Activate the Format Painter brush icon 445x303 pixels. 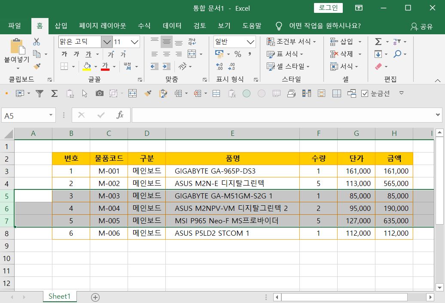tap(37, 66)
